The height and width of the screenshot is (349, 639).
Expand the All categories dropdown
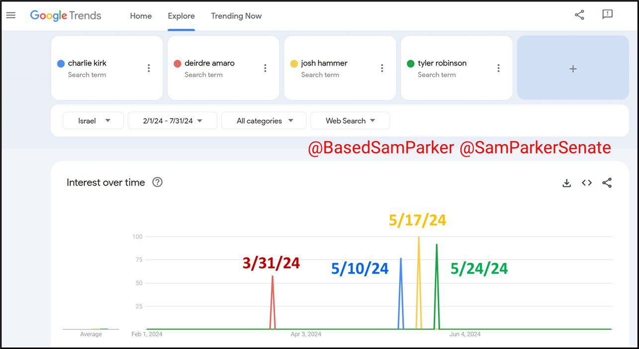264,121
